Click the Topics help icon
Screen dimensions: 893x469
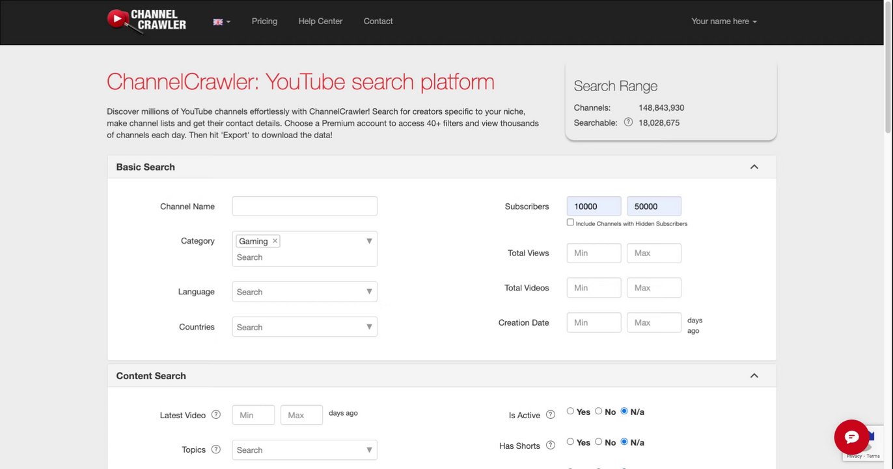tap(216, 449)
